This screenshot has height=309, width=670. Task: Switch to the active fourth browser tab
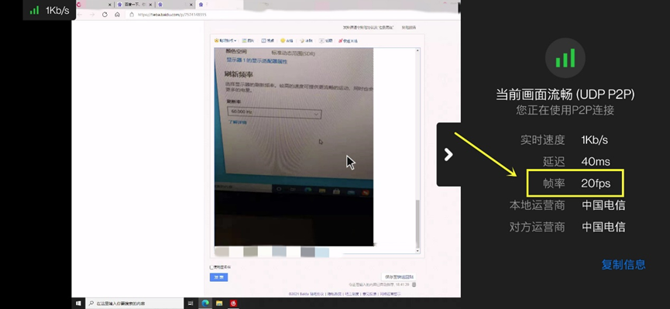220,5
